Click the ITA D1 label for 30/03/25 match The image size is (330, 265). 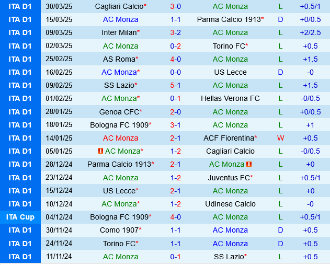pos(20,6)
